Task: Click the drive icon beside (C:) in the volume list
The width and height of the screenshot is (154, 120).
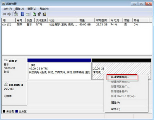Action: [4, 25]
